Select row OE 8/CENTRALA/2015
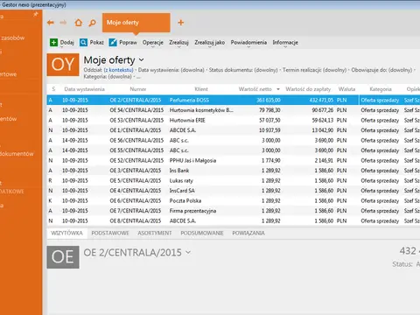Viewport: 420px width, 315px height. click(234, 220)
